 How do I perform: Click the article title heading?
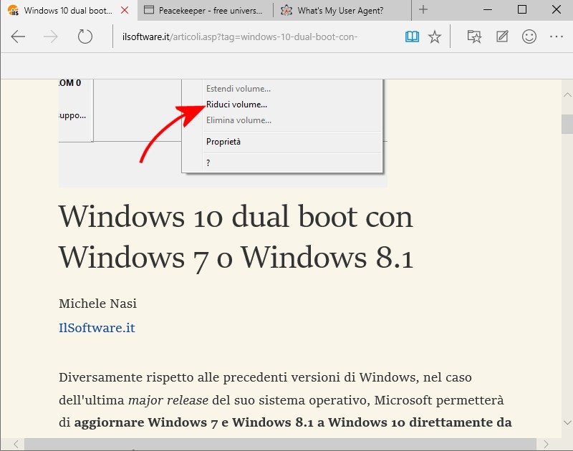[236, 237]
